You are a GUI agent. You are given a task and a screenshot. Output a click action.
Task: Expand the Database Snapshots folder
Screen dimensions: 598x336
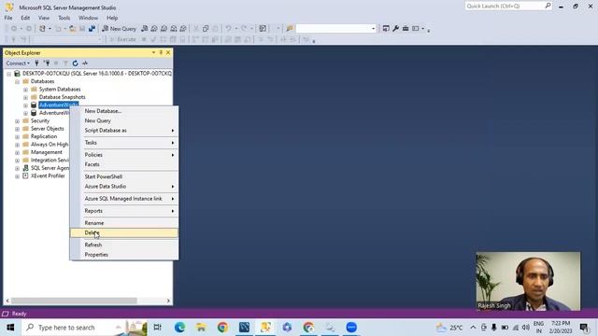[x=25, y=97]
